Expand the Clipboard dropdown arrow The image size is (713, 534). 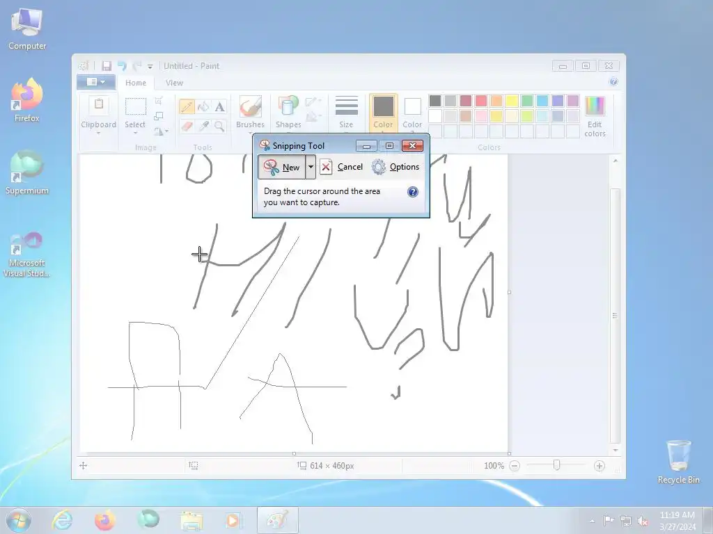99,133
